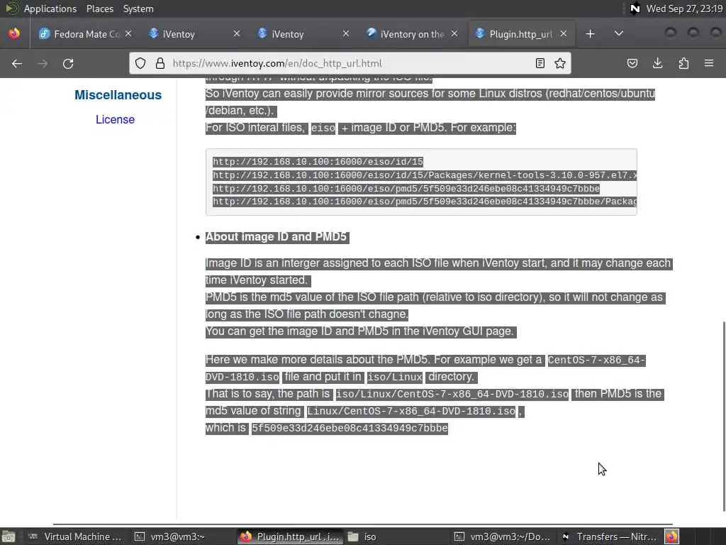
Task: Reload the current page
Action: pyautogui.click(x=68, y=63)
